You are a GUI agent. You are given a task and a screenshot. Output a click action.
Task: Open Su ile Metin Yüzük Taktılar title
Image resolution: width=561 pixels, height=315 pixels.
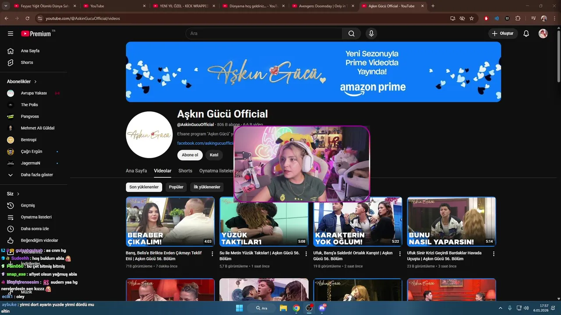click(x=259, y=256)
